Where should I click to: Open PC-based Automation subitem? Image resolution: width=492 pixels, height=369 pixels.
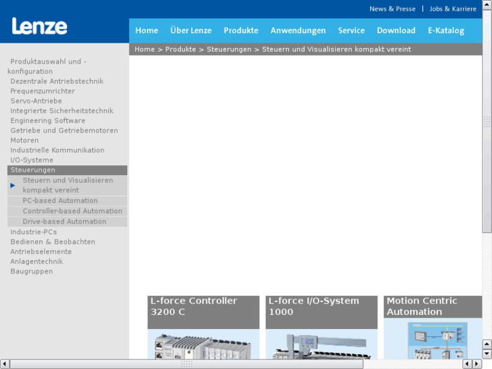click(60, 200)
